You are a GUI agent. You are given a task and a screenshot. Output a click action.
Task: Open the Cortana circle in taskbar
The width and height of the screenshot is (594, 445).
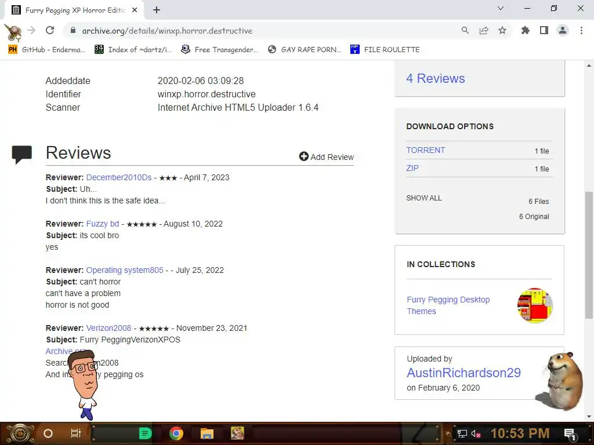(x=48, y=433)
